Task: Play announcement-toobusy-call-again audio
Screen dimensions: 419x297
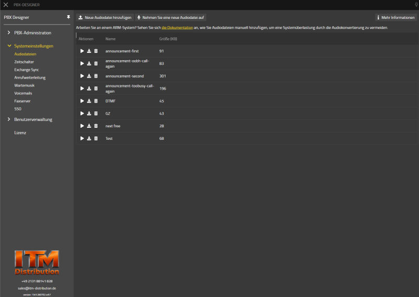Action: tap(82, 89)
